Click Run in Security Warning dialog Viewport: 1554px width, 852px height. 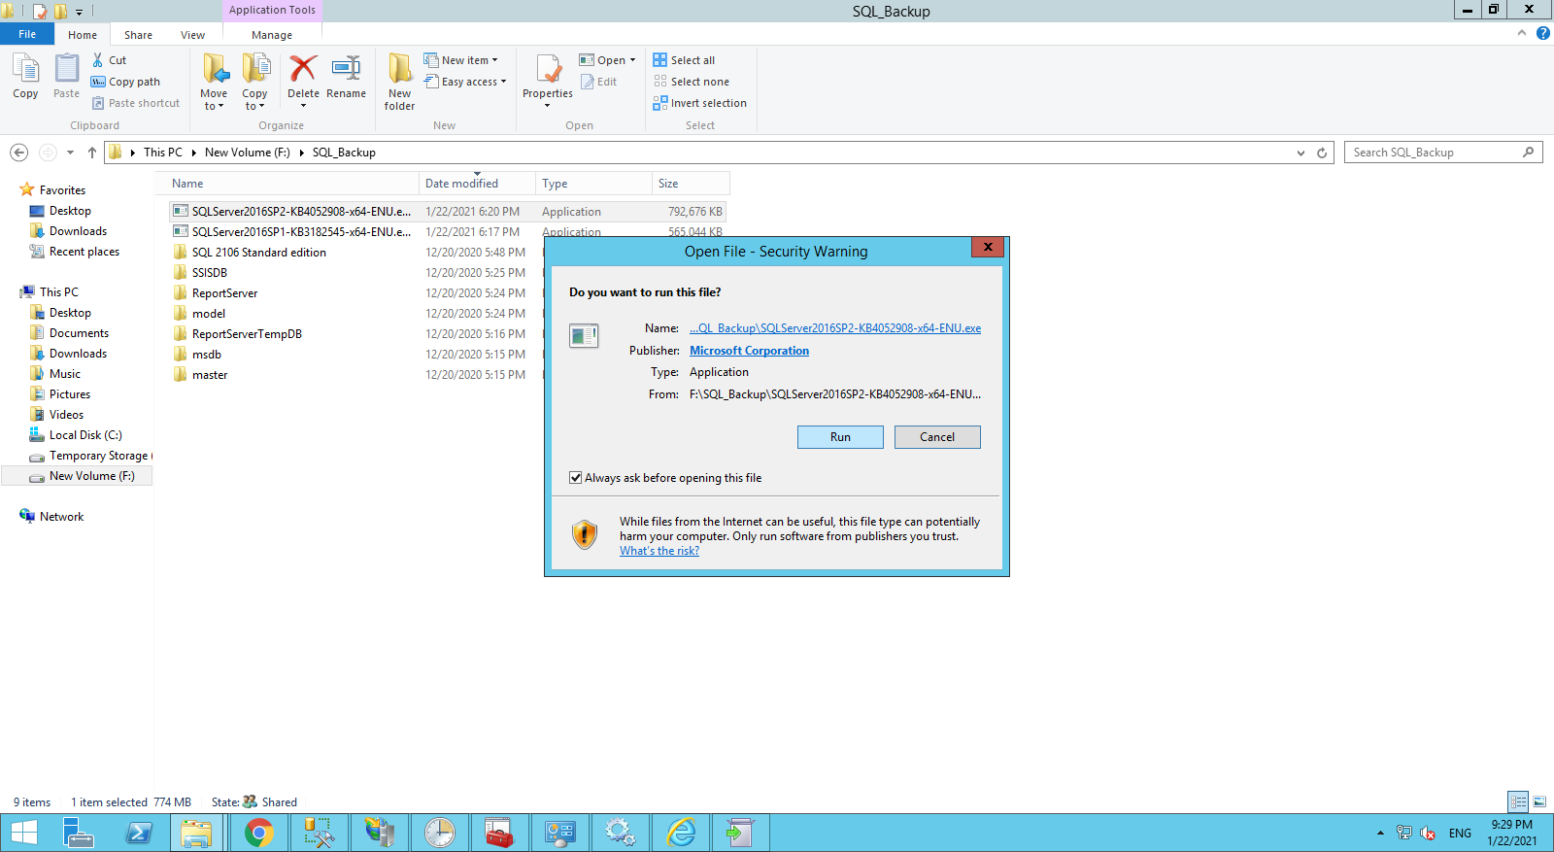(840, 437)
